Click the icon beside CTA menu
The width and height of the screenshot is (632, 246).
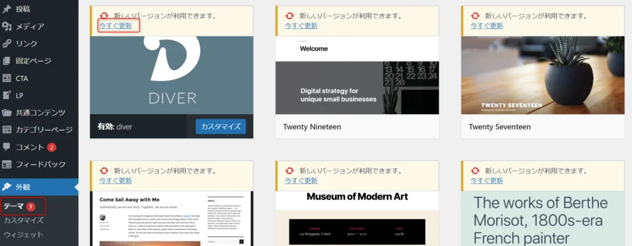[6, 78]
